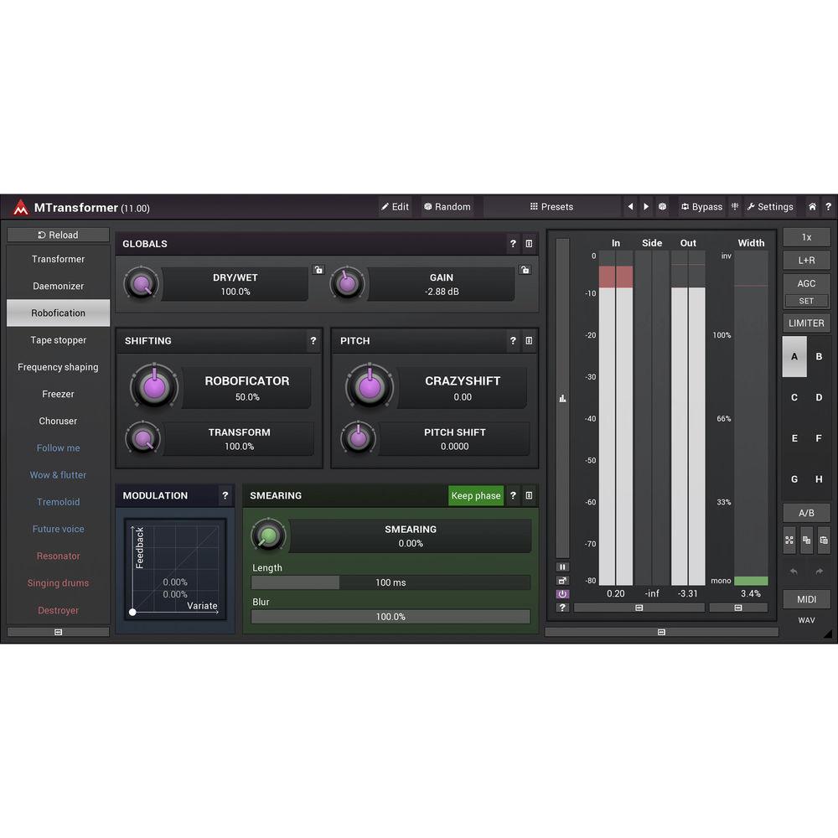
Task: Toggle the purple power button near the meters
Action: click(562, 593)
